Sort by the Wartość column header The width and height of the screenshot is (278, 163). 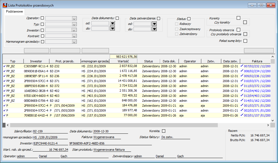click(x=123, y=61)
